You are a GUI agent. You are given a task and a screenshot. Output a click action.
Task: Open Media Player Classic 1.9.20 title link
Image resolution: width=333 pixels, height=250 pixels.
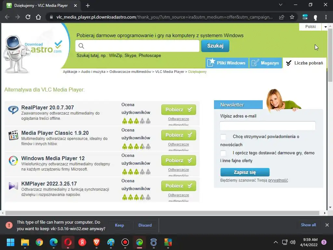(55, 133)
